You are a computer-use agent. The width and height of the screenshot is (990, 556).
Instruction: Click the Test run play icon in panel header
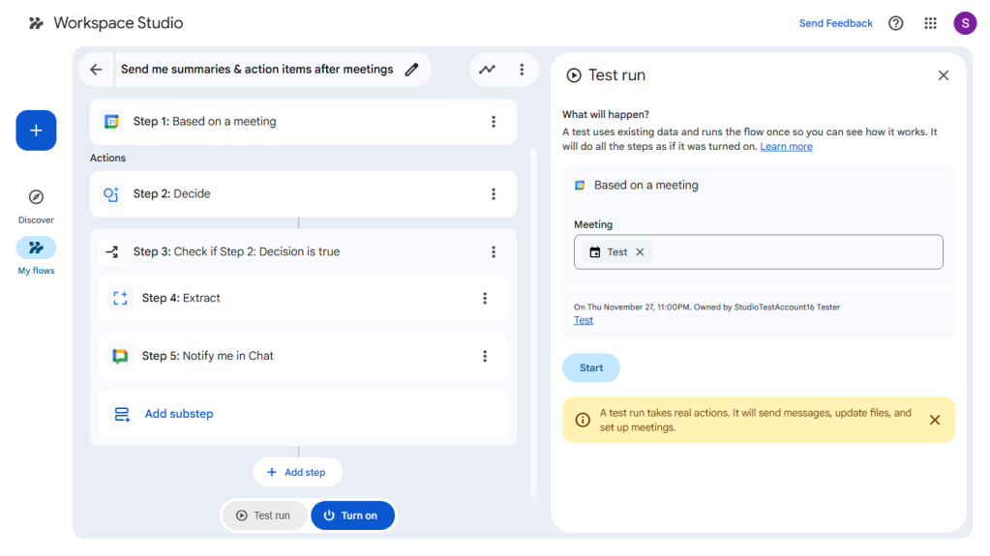(573, 75)
